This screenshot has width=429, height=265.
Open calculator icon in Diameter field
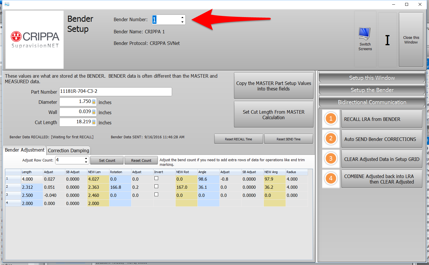[x=94, y=102]
